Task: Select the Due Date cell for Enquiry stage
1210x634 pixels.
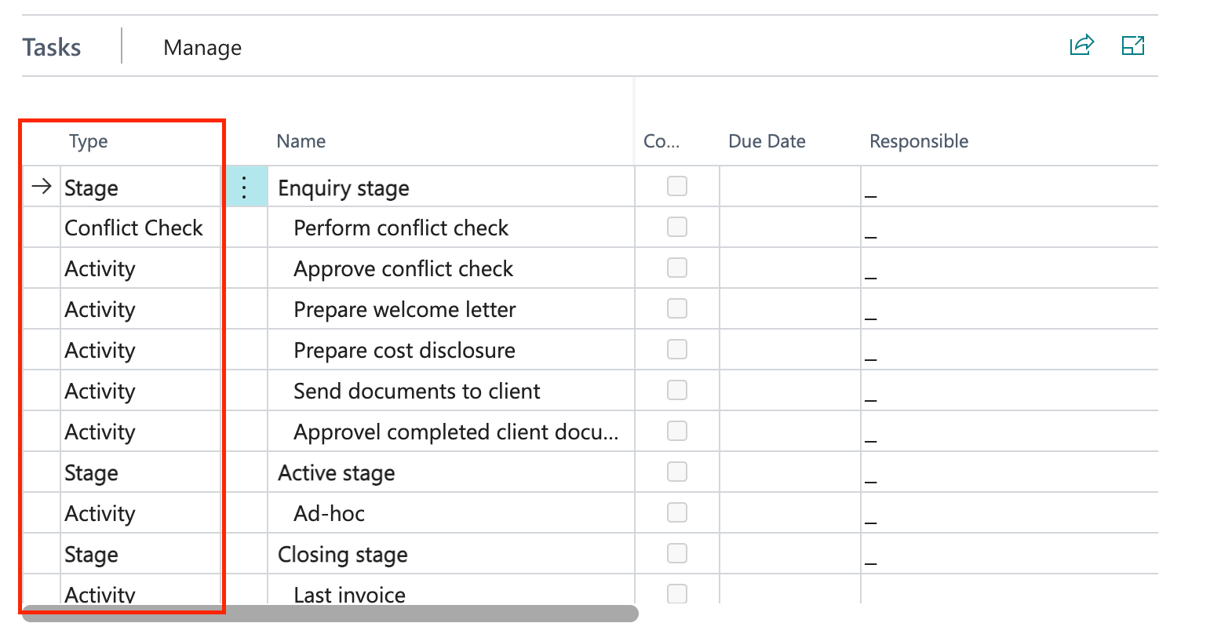Action: tap(790, 187)
